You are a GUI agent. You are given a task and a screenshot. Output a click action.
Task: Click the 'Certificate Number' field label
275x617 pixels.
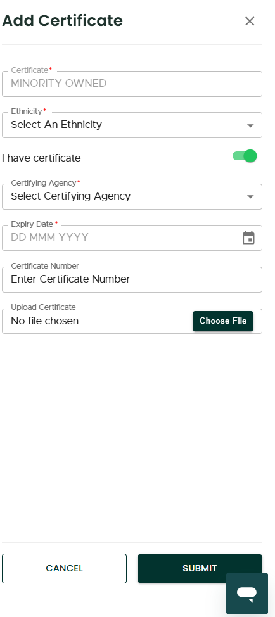click(x=45, y=266)
